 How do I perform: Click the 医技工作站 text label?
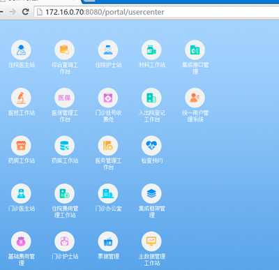22,113
